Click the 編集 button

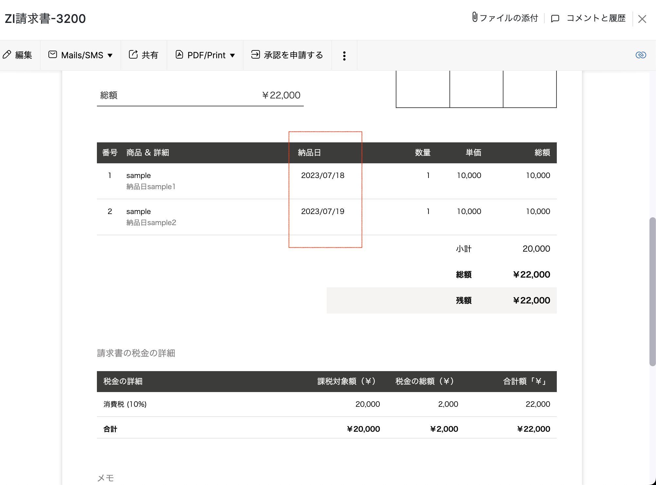24,55
